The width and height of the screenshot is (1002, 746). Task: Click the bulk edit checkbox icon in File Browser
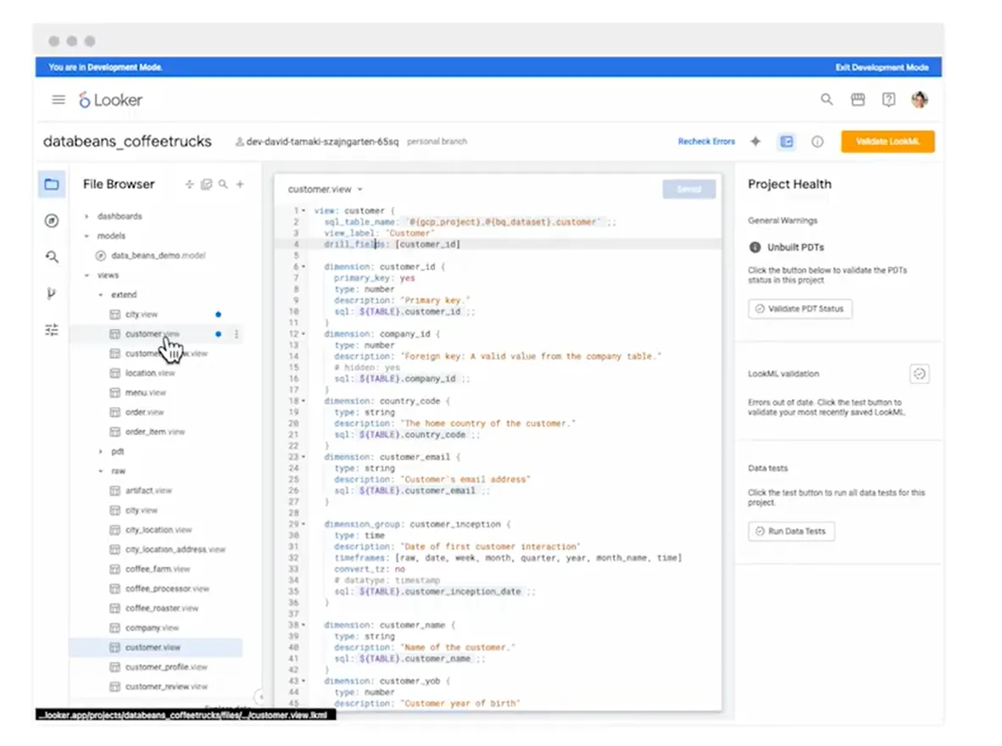coord(206,184)
